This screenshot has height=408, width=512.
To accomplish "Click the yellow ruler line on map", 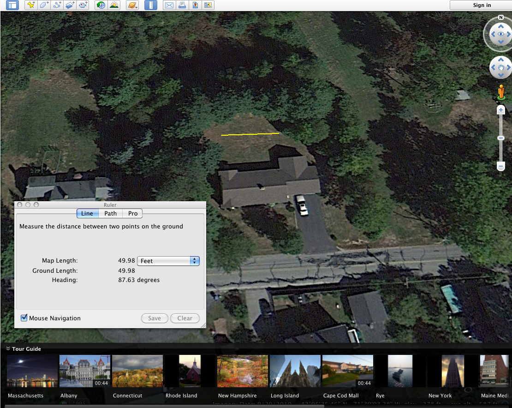I will (x=250, y=134).
